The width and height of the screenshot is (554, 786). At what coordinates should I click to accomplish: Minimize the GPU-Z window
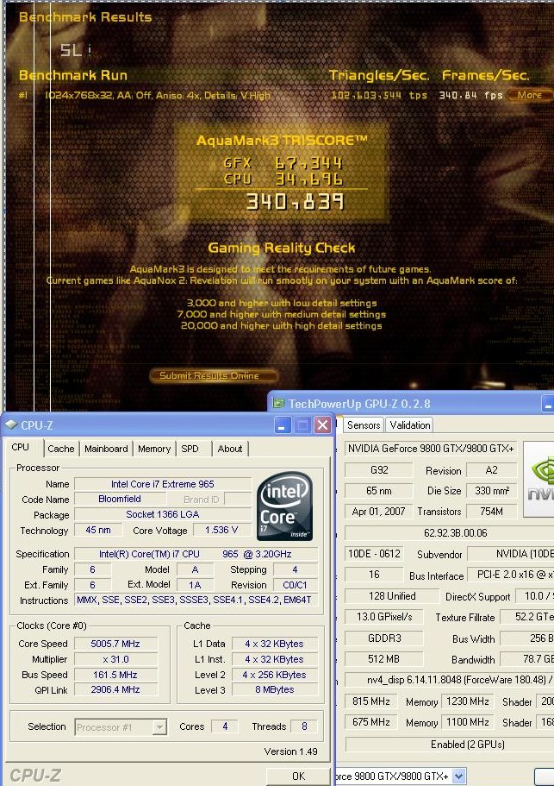pos(548,404)
